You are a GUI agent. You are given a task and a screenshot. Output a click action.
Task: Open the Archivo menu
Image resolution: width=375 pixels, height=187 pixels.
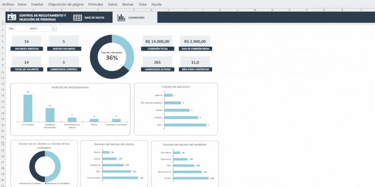click(x=8, y=4)
